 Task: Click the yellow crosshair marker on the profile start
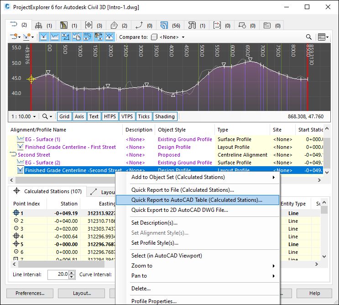click(x=31, y=79)
